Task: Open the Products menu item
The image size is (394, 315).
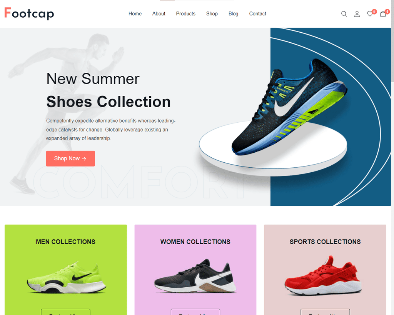Action: (186, 13)
